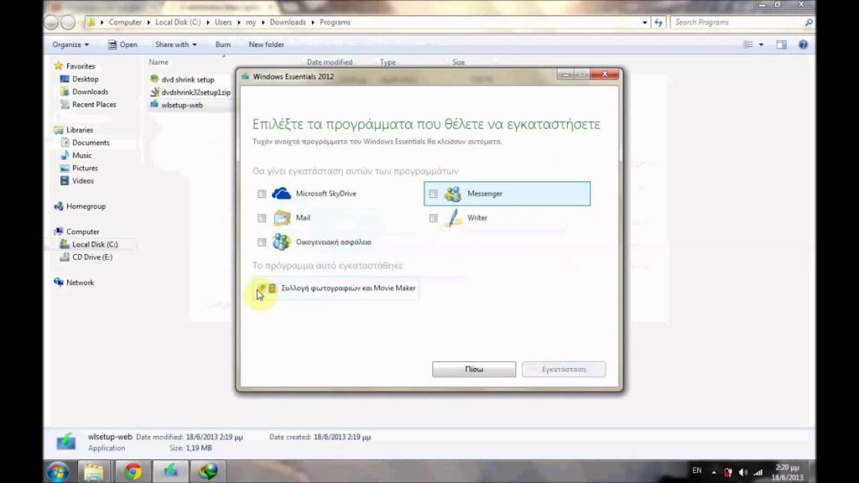Launch Google Chrome from the taskbar
Screen dimensions: 859x483
pyautogui.click(x=133, y=471)
